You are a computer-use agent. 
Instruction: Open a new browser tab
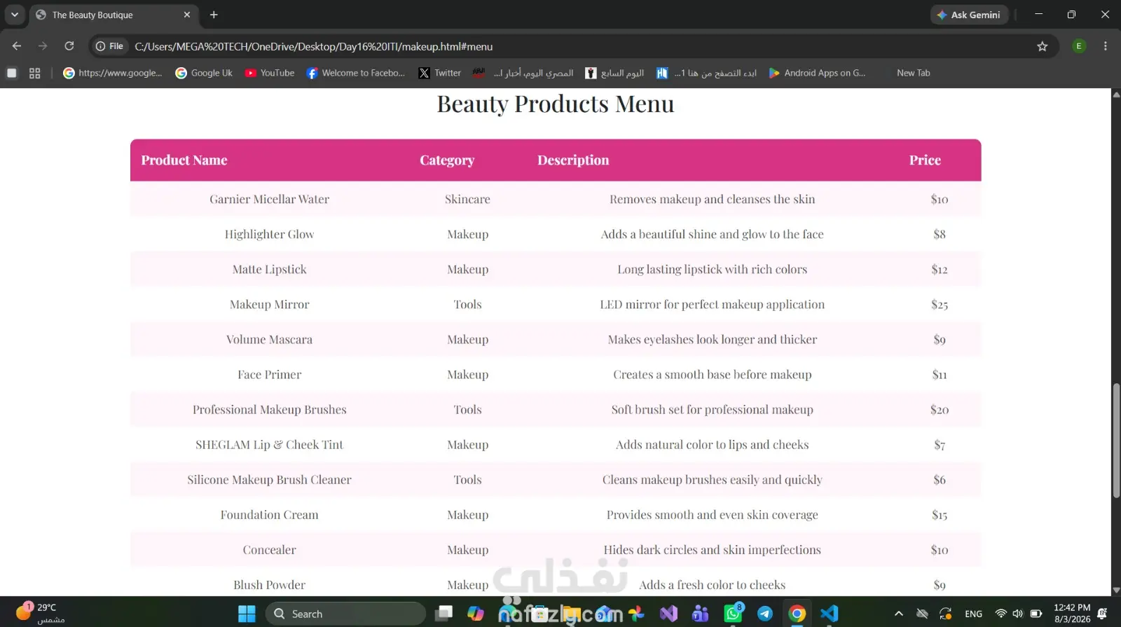[x=214, y=15]
